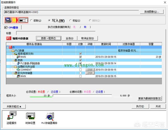
Task: Switch to the CPU模块 tab
Action: click(13, 27)
